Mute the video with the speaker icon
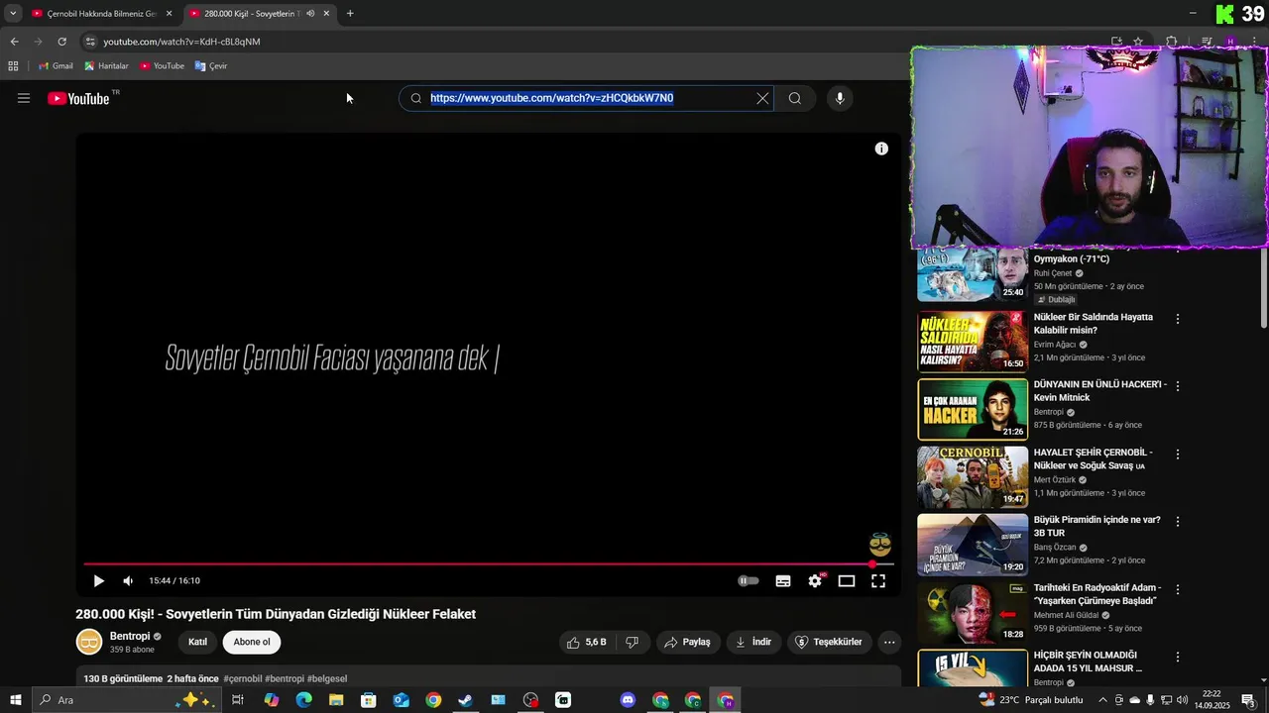This screenshot has width=1269, height=713. coord(128,581)
